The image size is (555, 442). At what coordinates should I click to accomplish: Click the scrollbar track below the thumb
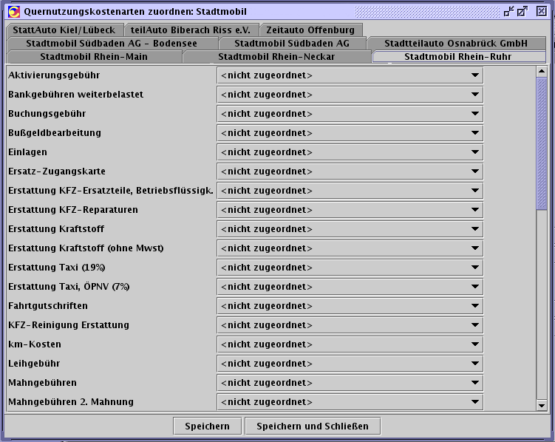(541, 305)
